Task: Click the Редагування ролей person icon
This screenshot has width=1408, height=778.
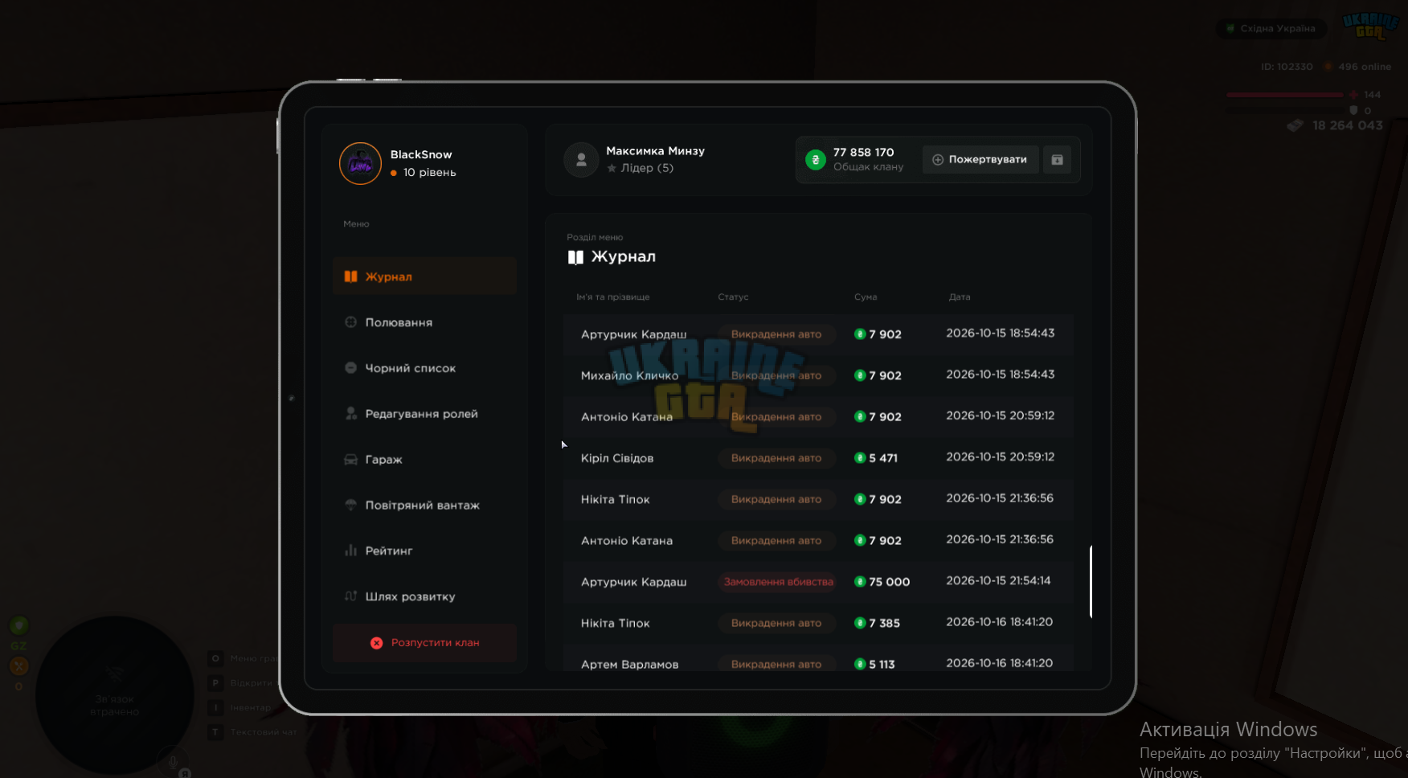Action: (x=350, y=414)
